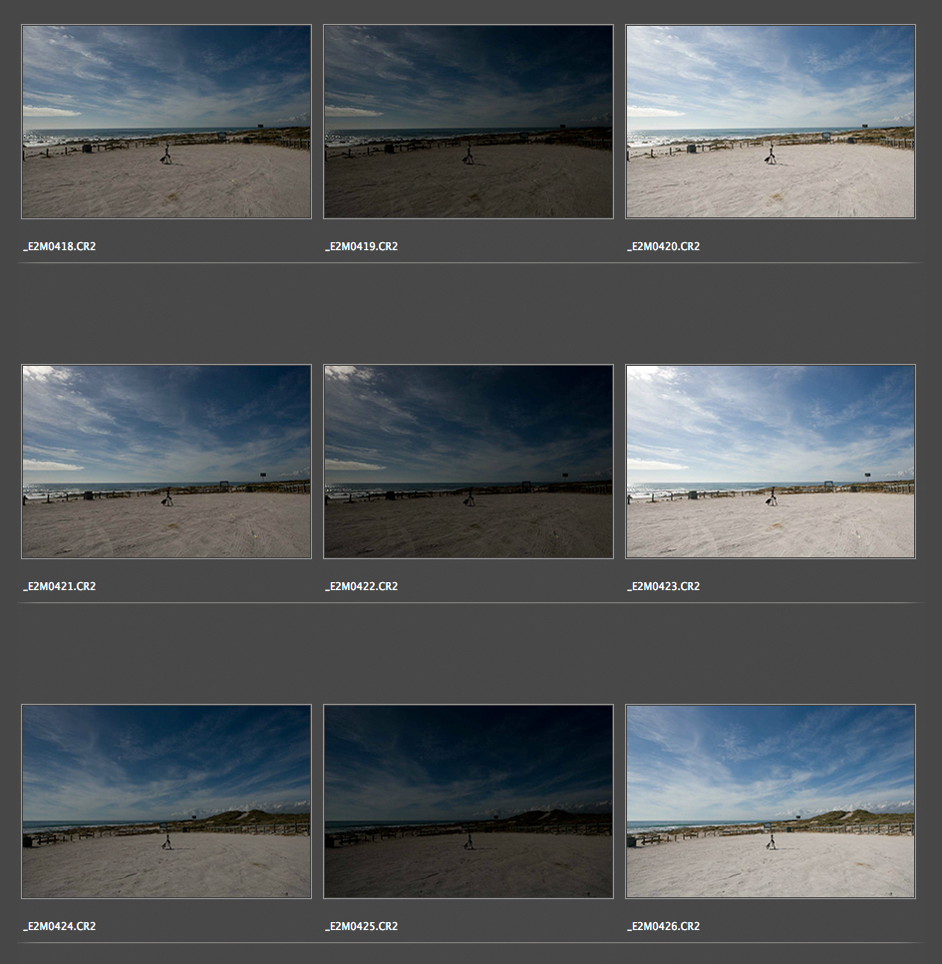This screenshot has width=942, height=964.
Task: Select the _E2M0424.CR2 filename caption
Action: click(60, 926)
